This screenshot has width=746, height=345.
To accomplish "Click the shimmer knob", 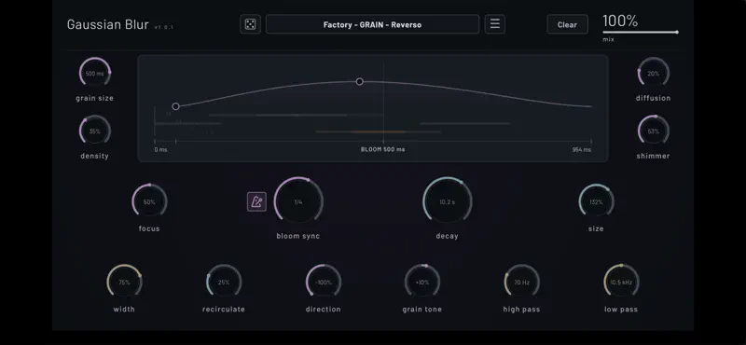I will tap(654, 131).
